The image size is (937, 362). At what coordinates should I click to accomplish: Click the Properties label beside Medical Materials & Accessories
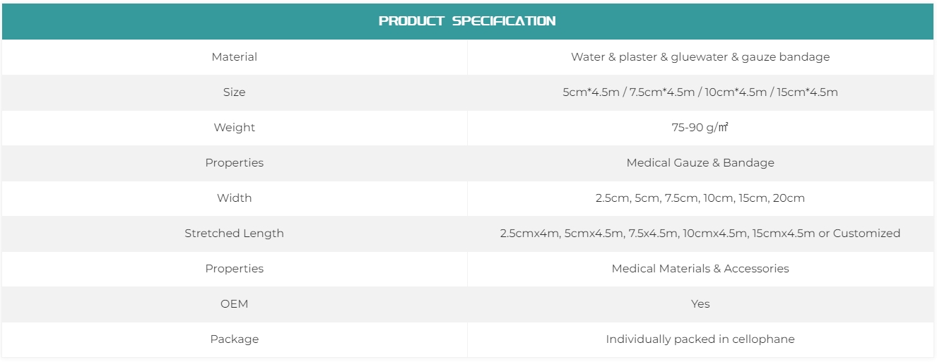coord(234,269)
